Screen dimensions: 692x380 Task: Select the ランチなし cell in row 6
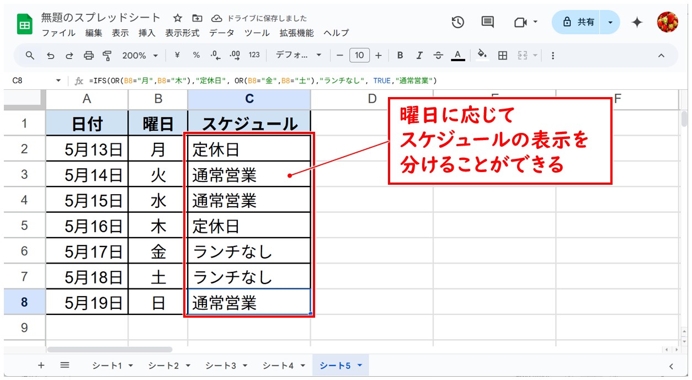(249, 251)
